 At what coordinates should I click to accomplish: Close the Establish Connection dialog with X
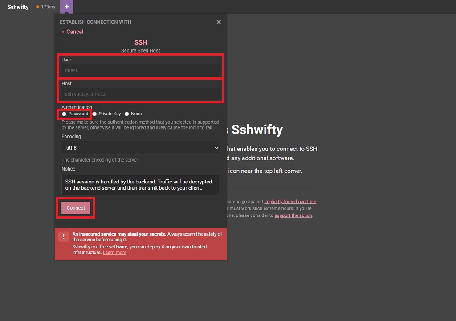(219, 22)
